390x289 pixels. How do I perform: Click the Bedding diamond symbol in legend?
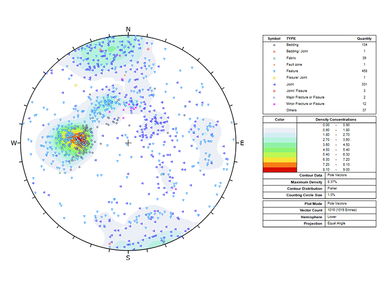tap(274, 45)
